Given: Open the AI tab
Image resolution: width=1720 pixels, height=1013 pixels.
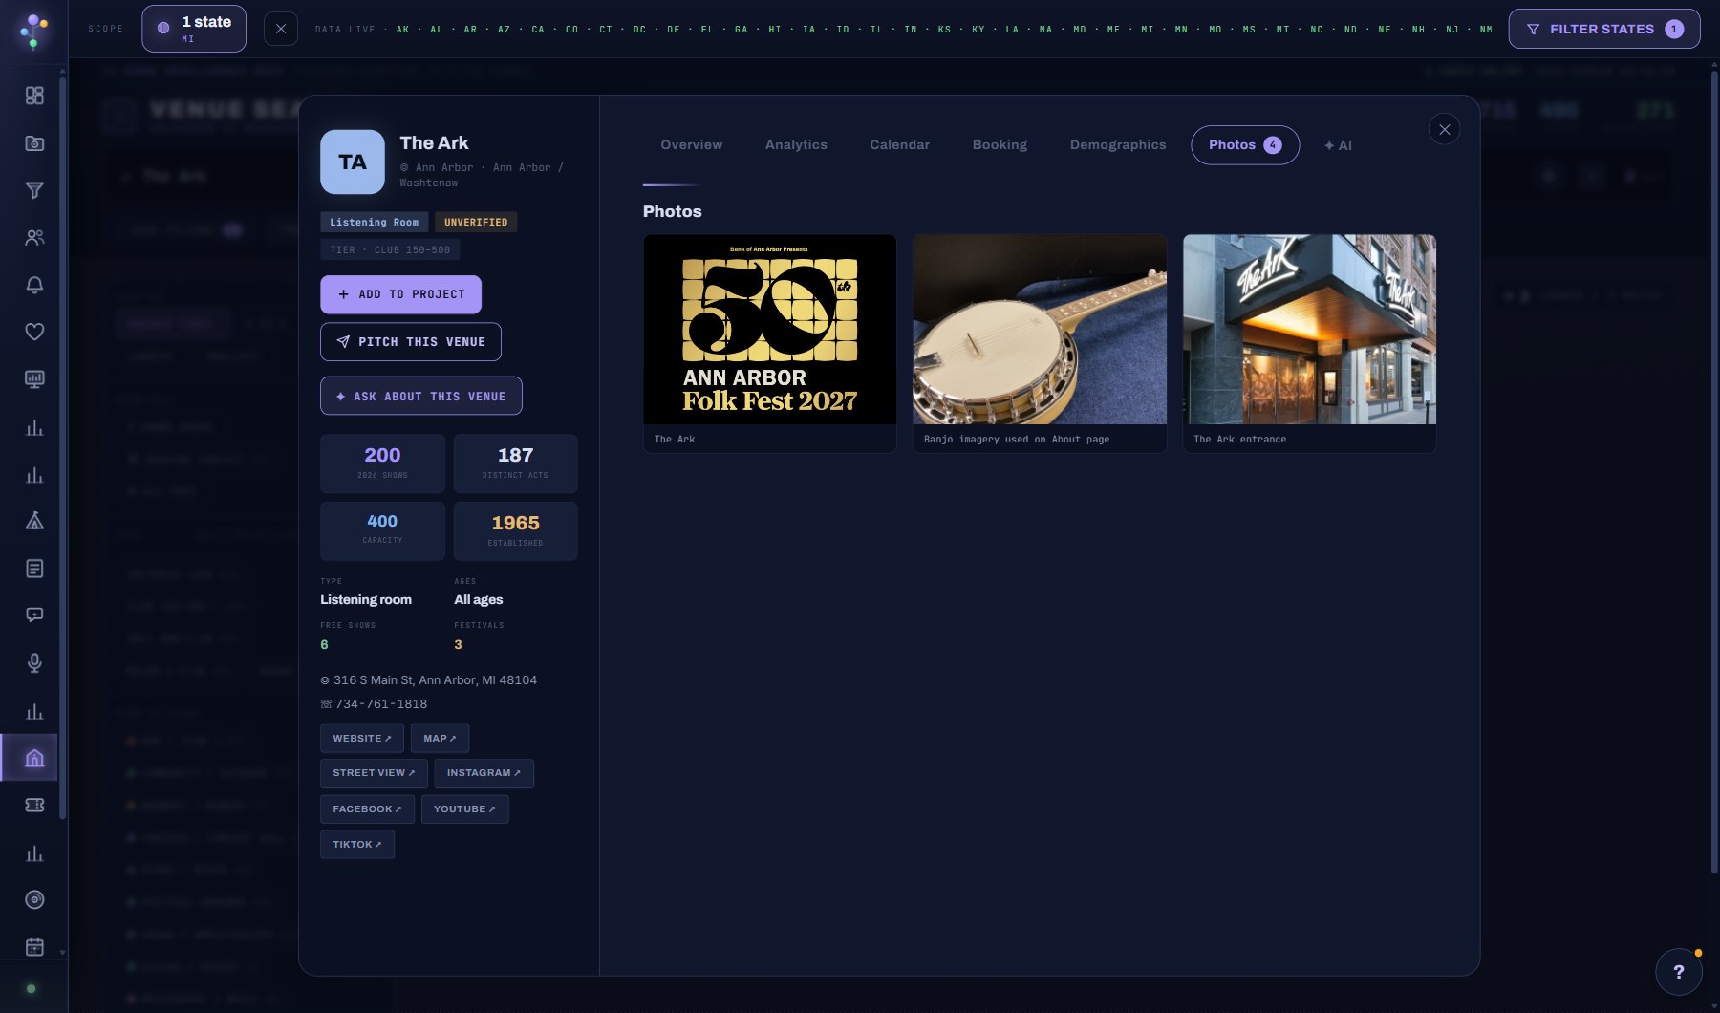Looking at the screenshot, I should click(x=1338, y=146).
